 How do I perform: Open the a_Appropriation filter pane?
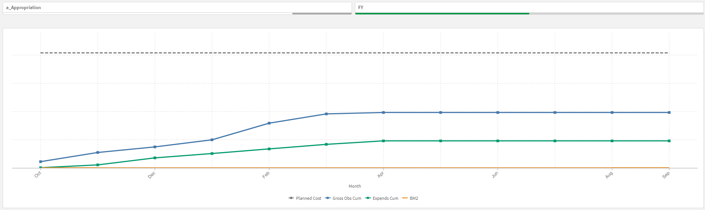177,8
